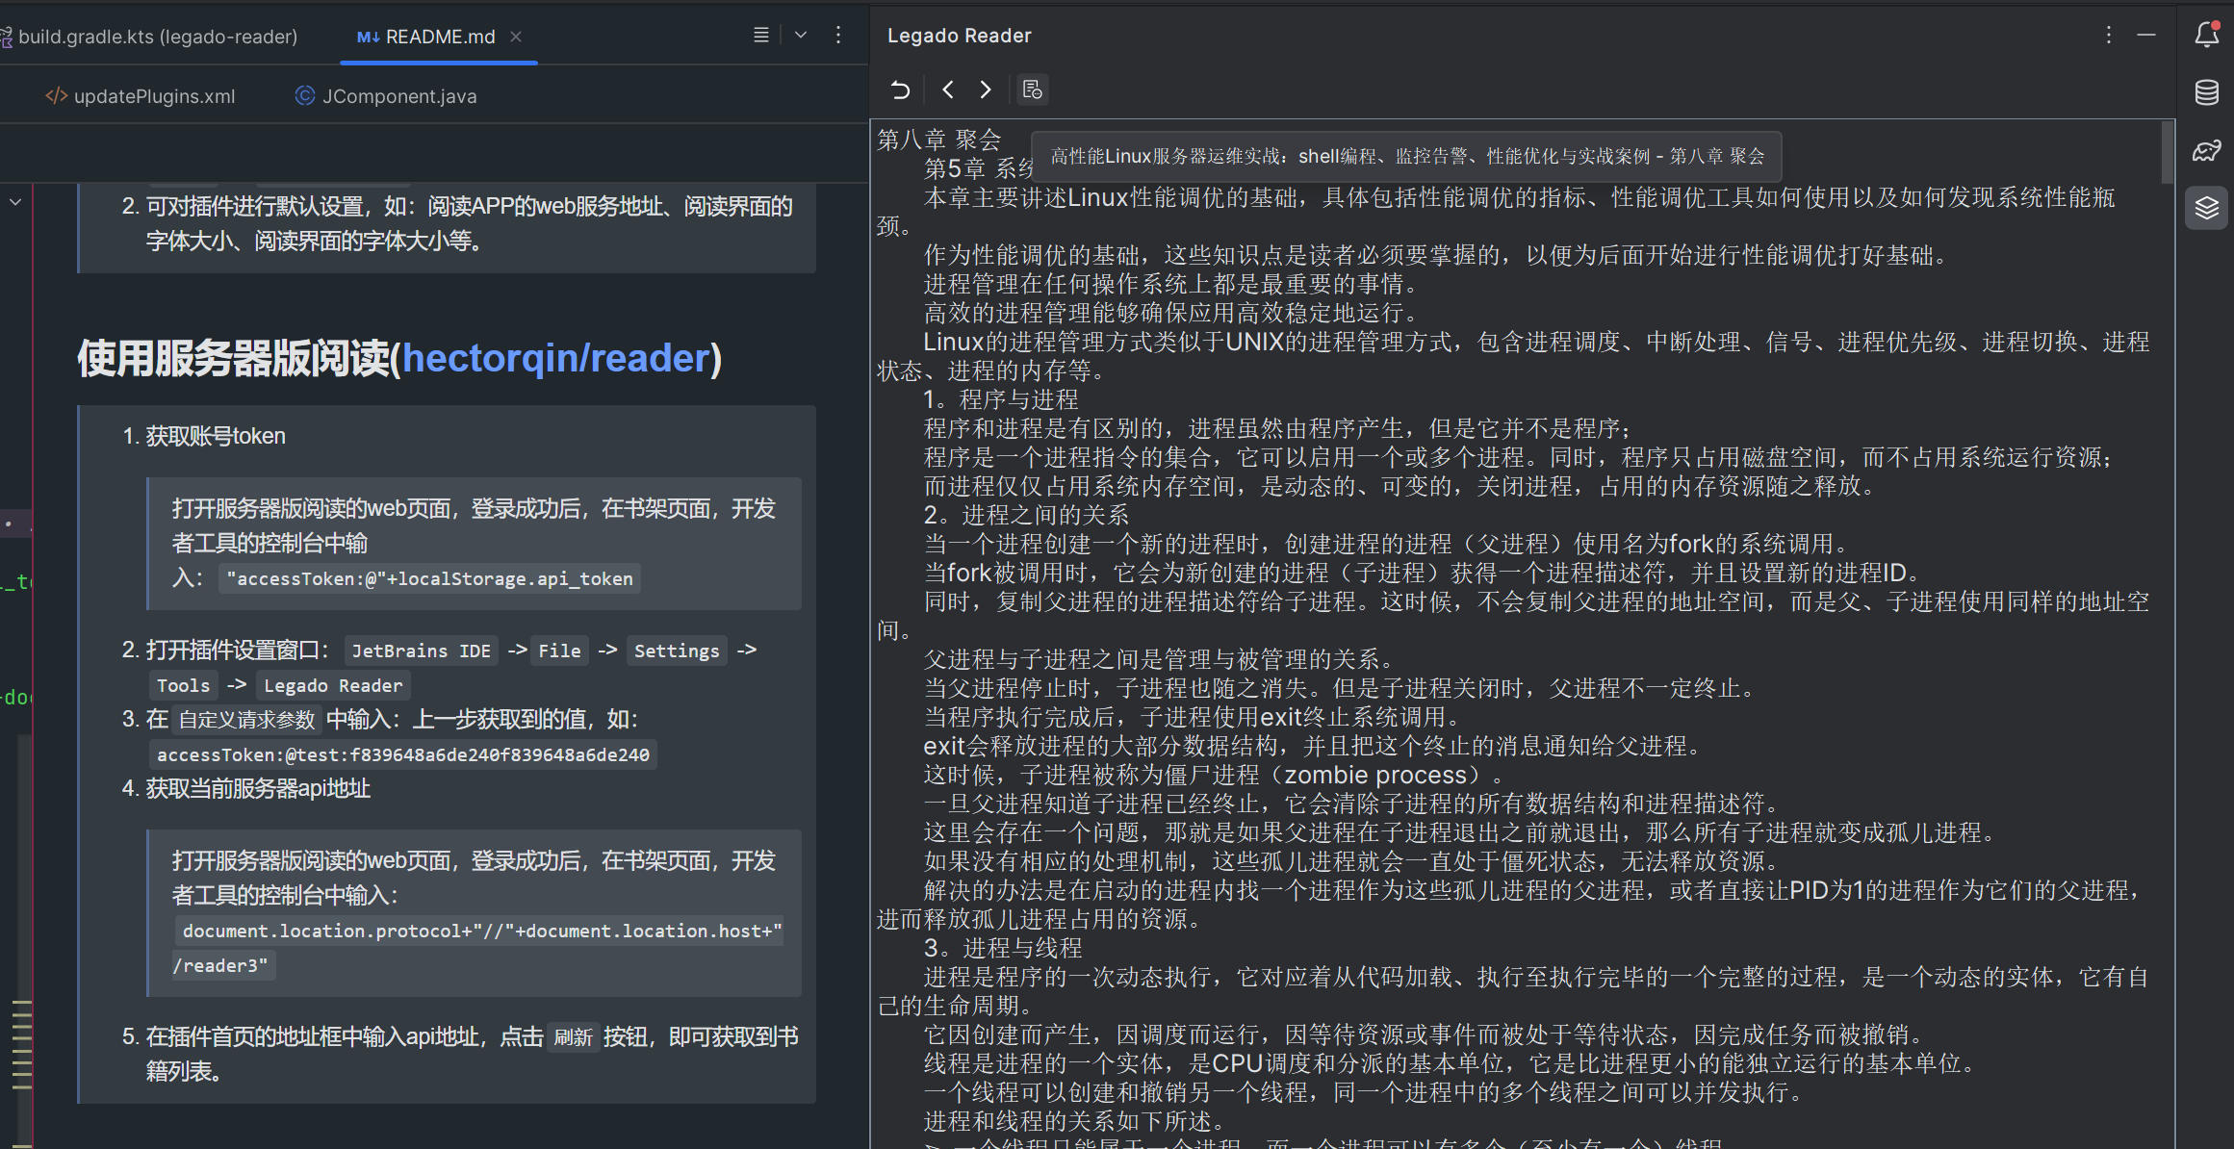The width and height of the screenshot is (2234, 1149).
Task: Hide the Legado Reader tool window
Action: [x=2146, y=35]
